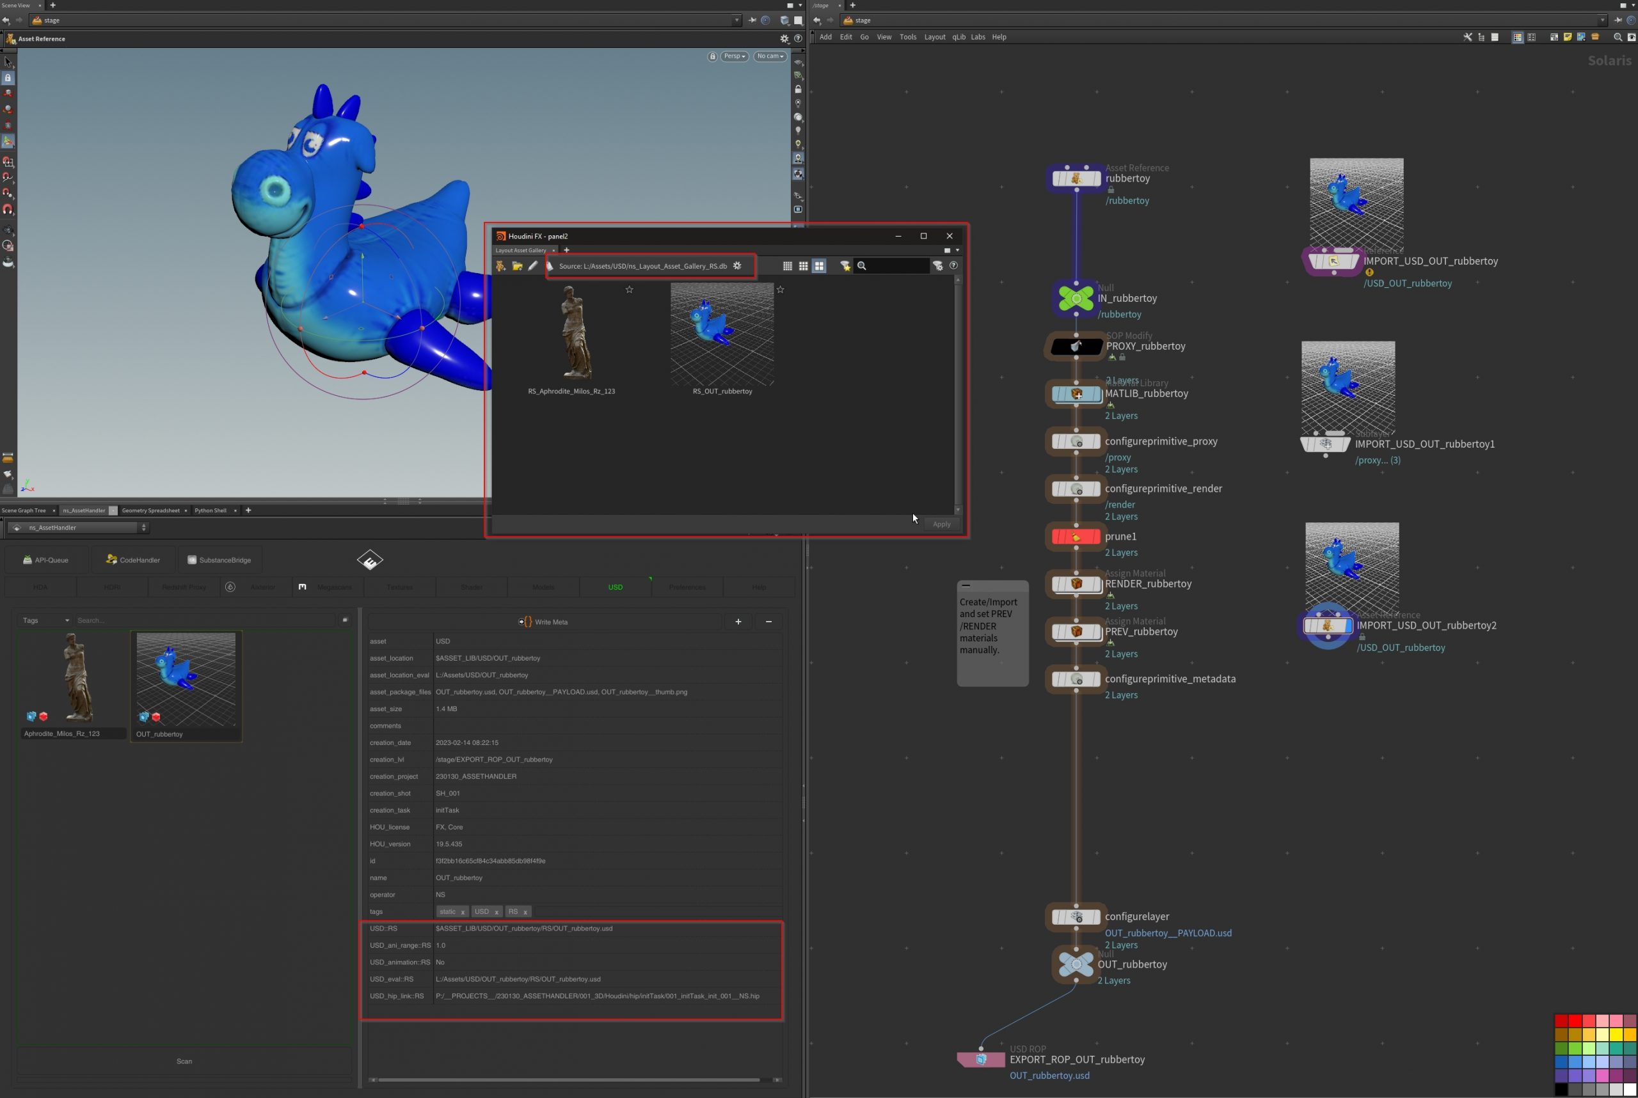The width and height of the screenshot is (1638, 1098).
Task: Open the Labs menu in network editor
Action: click(x=977, y=37)
